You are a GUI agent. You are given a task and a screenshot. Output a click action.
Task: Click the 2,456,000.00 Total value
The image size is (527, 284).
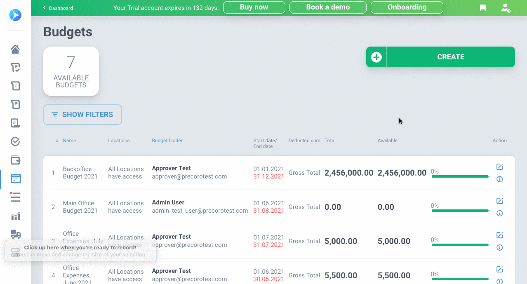click(x=349, y=173)
